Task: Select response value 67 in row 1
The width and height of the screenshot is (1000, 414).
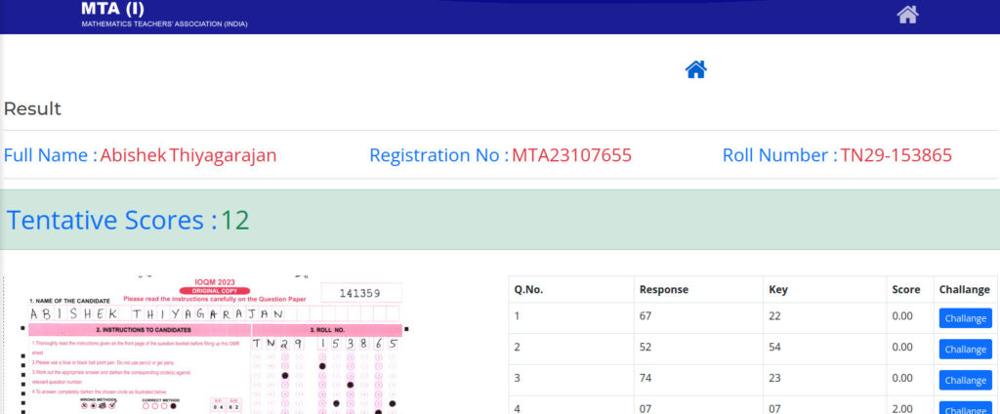Action: click(646, 316)
